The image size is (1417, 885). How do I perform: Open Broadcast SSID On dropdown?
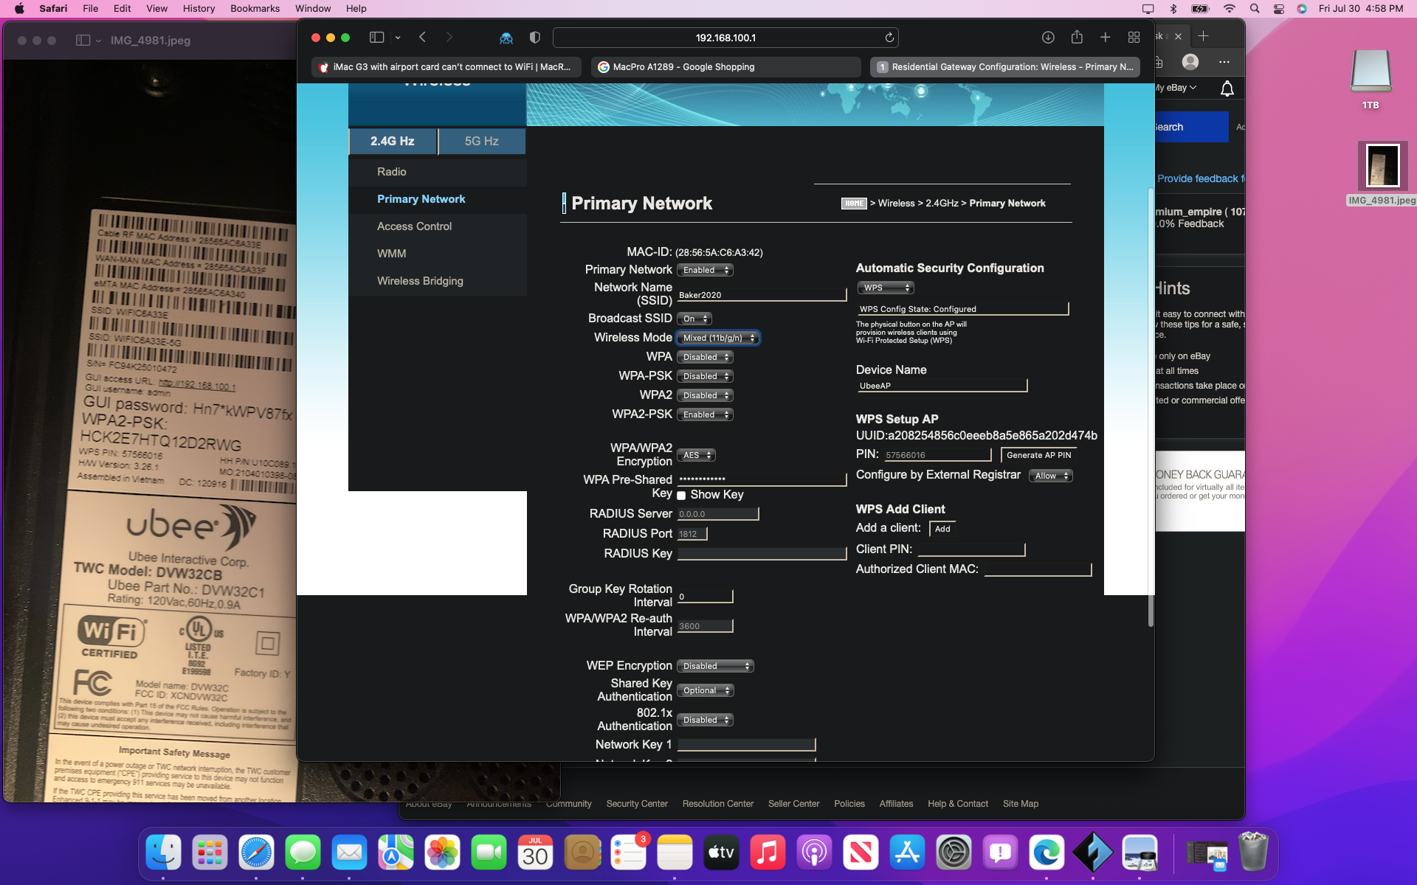(694, 319)
